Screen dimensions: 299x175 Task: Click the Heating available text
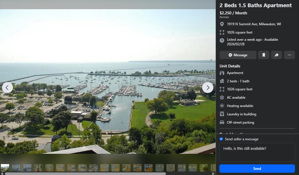[x=240, y=106]
